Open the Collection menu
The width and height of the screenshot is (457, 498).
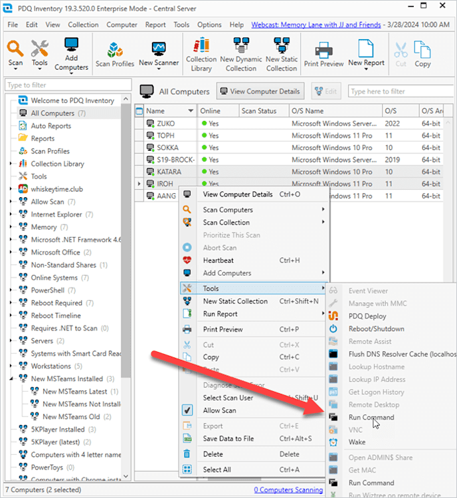pyautogui.click(x=83, y=25)
